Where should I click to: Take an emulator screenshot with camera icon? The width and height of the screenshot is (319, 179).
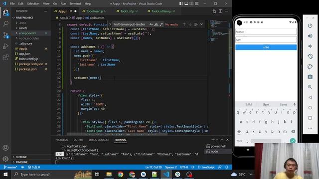click(310, 77)
